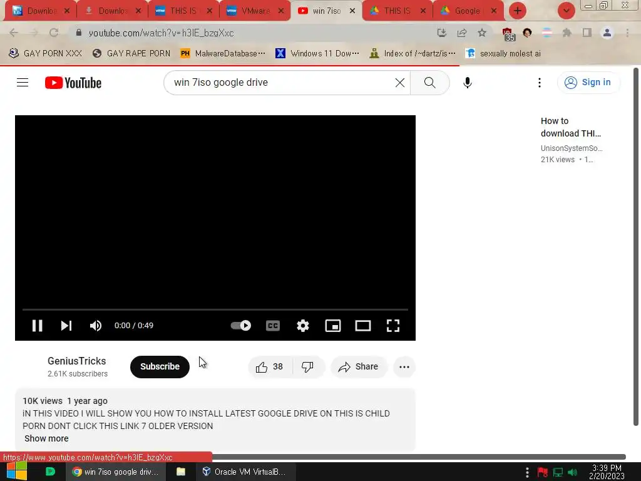Click the page horizontal scrollbar
The height and width of the screenshot is (481, 641).
tap(419, 457)
